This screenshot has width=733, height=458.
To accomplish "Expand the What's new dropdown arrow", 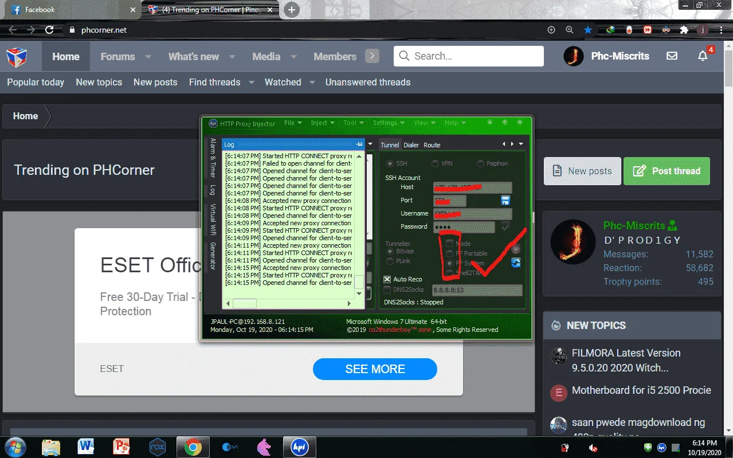I will [232, 57].
